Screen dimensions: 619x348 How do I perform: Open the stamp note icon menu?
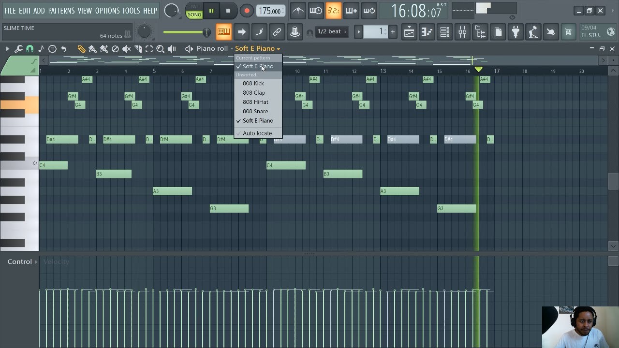click(x=41, y=49)
